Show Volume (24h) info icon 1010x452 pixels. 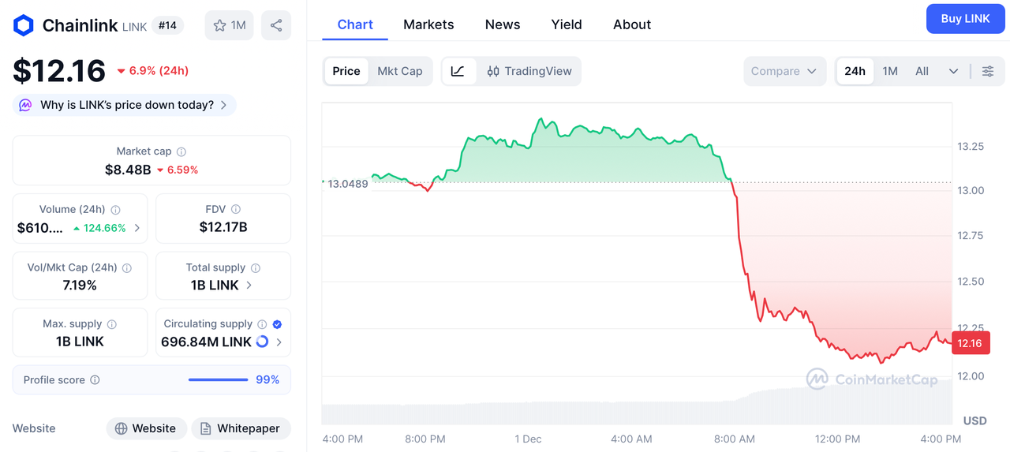tap(115, 210)
